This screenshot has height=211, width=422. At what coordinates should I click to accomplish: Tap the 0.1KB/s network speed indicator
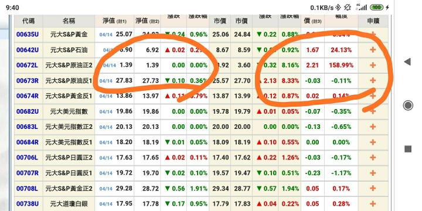[x=322, y=8]
